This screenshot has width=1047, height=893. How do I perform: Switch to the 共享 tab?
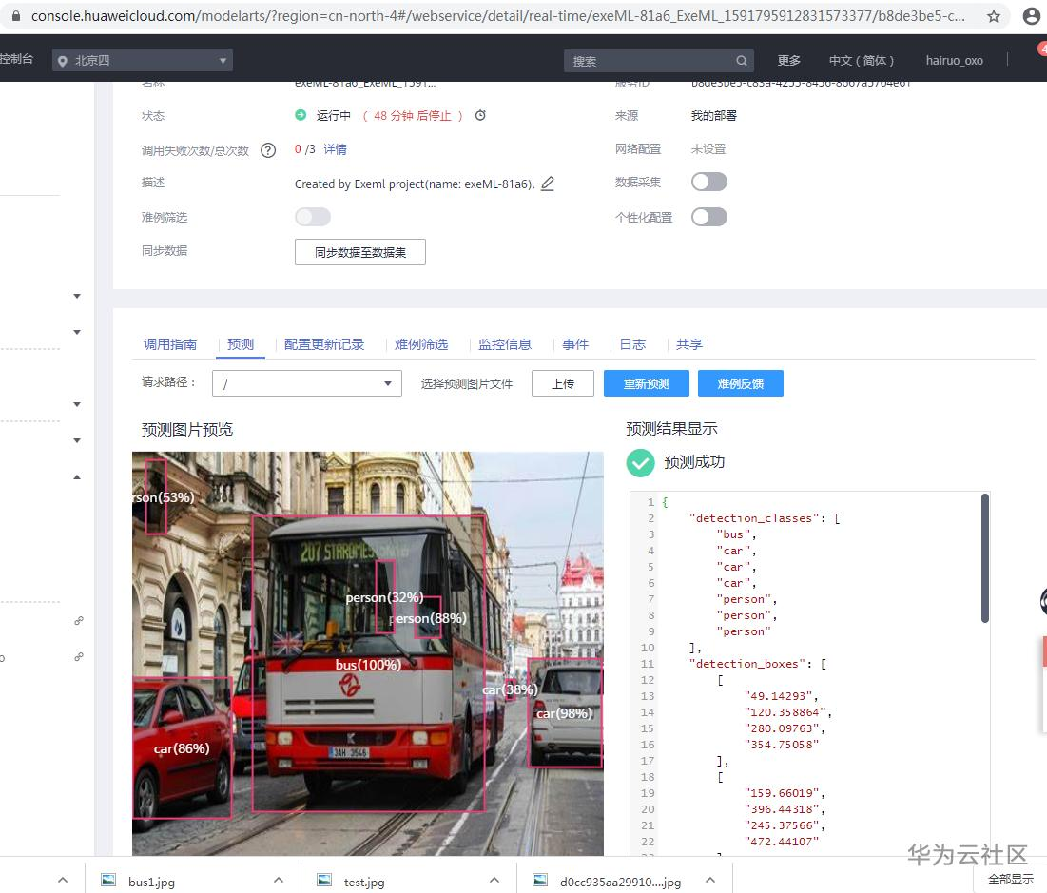pos(689,344)
